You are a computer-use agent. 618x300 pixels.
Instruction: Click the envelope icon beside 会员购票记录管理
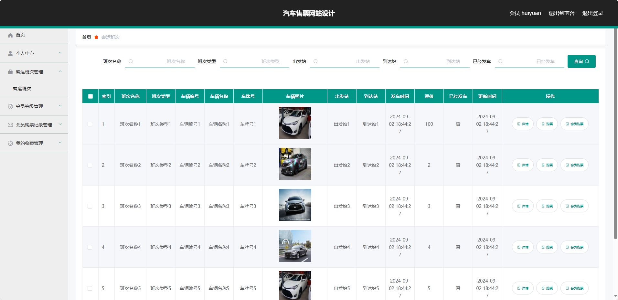[x=10, y=124]
